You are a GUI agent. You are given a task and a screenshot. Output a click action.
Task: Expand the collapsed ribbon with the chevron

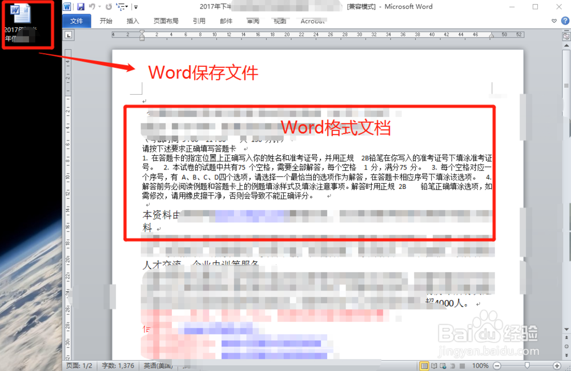pos(554,21)
